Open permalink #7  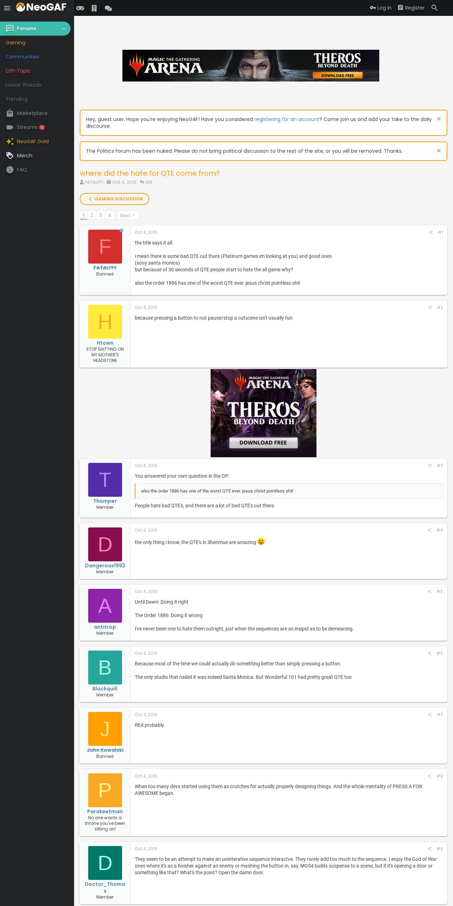coord(440,715)
